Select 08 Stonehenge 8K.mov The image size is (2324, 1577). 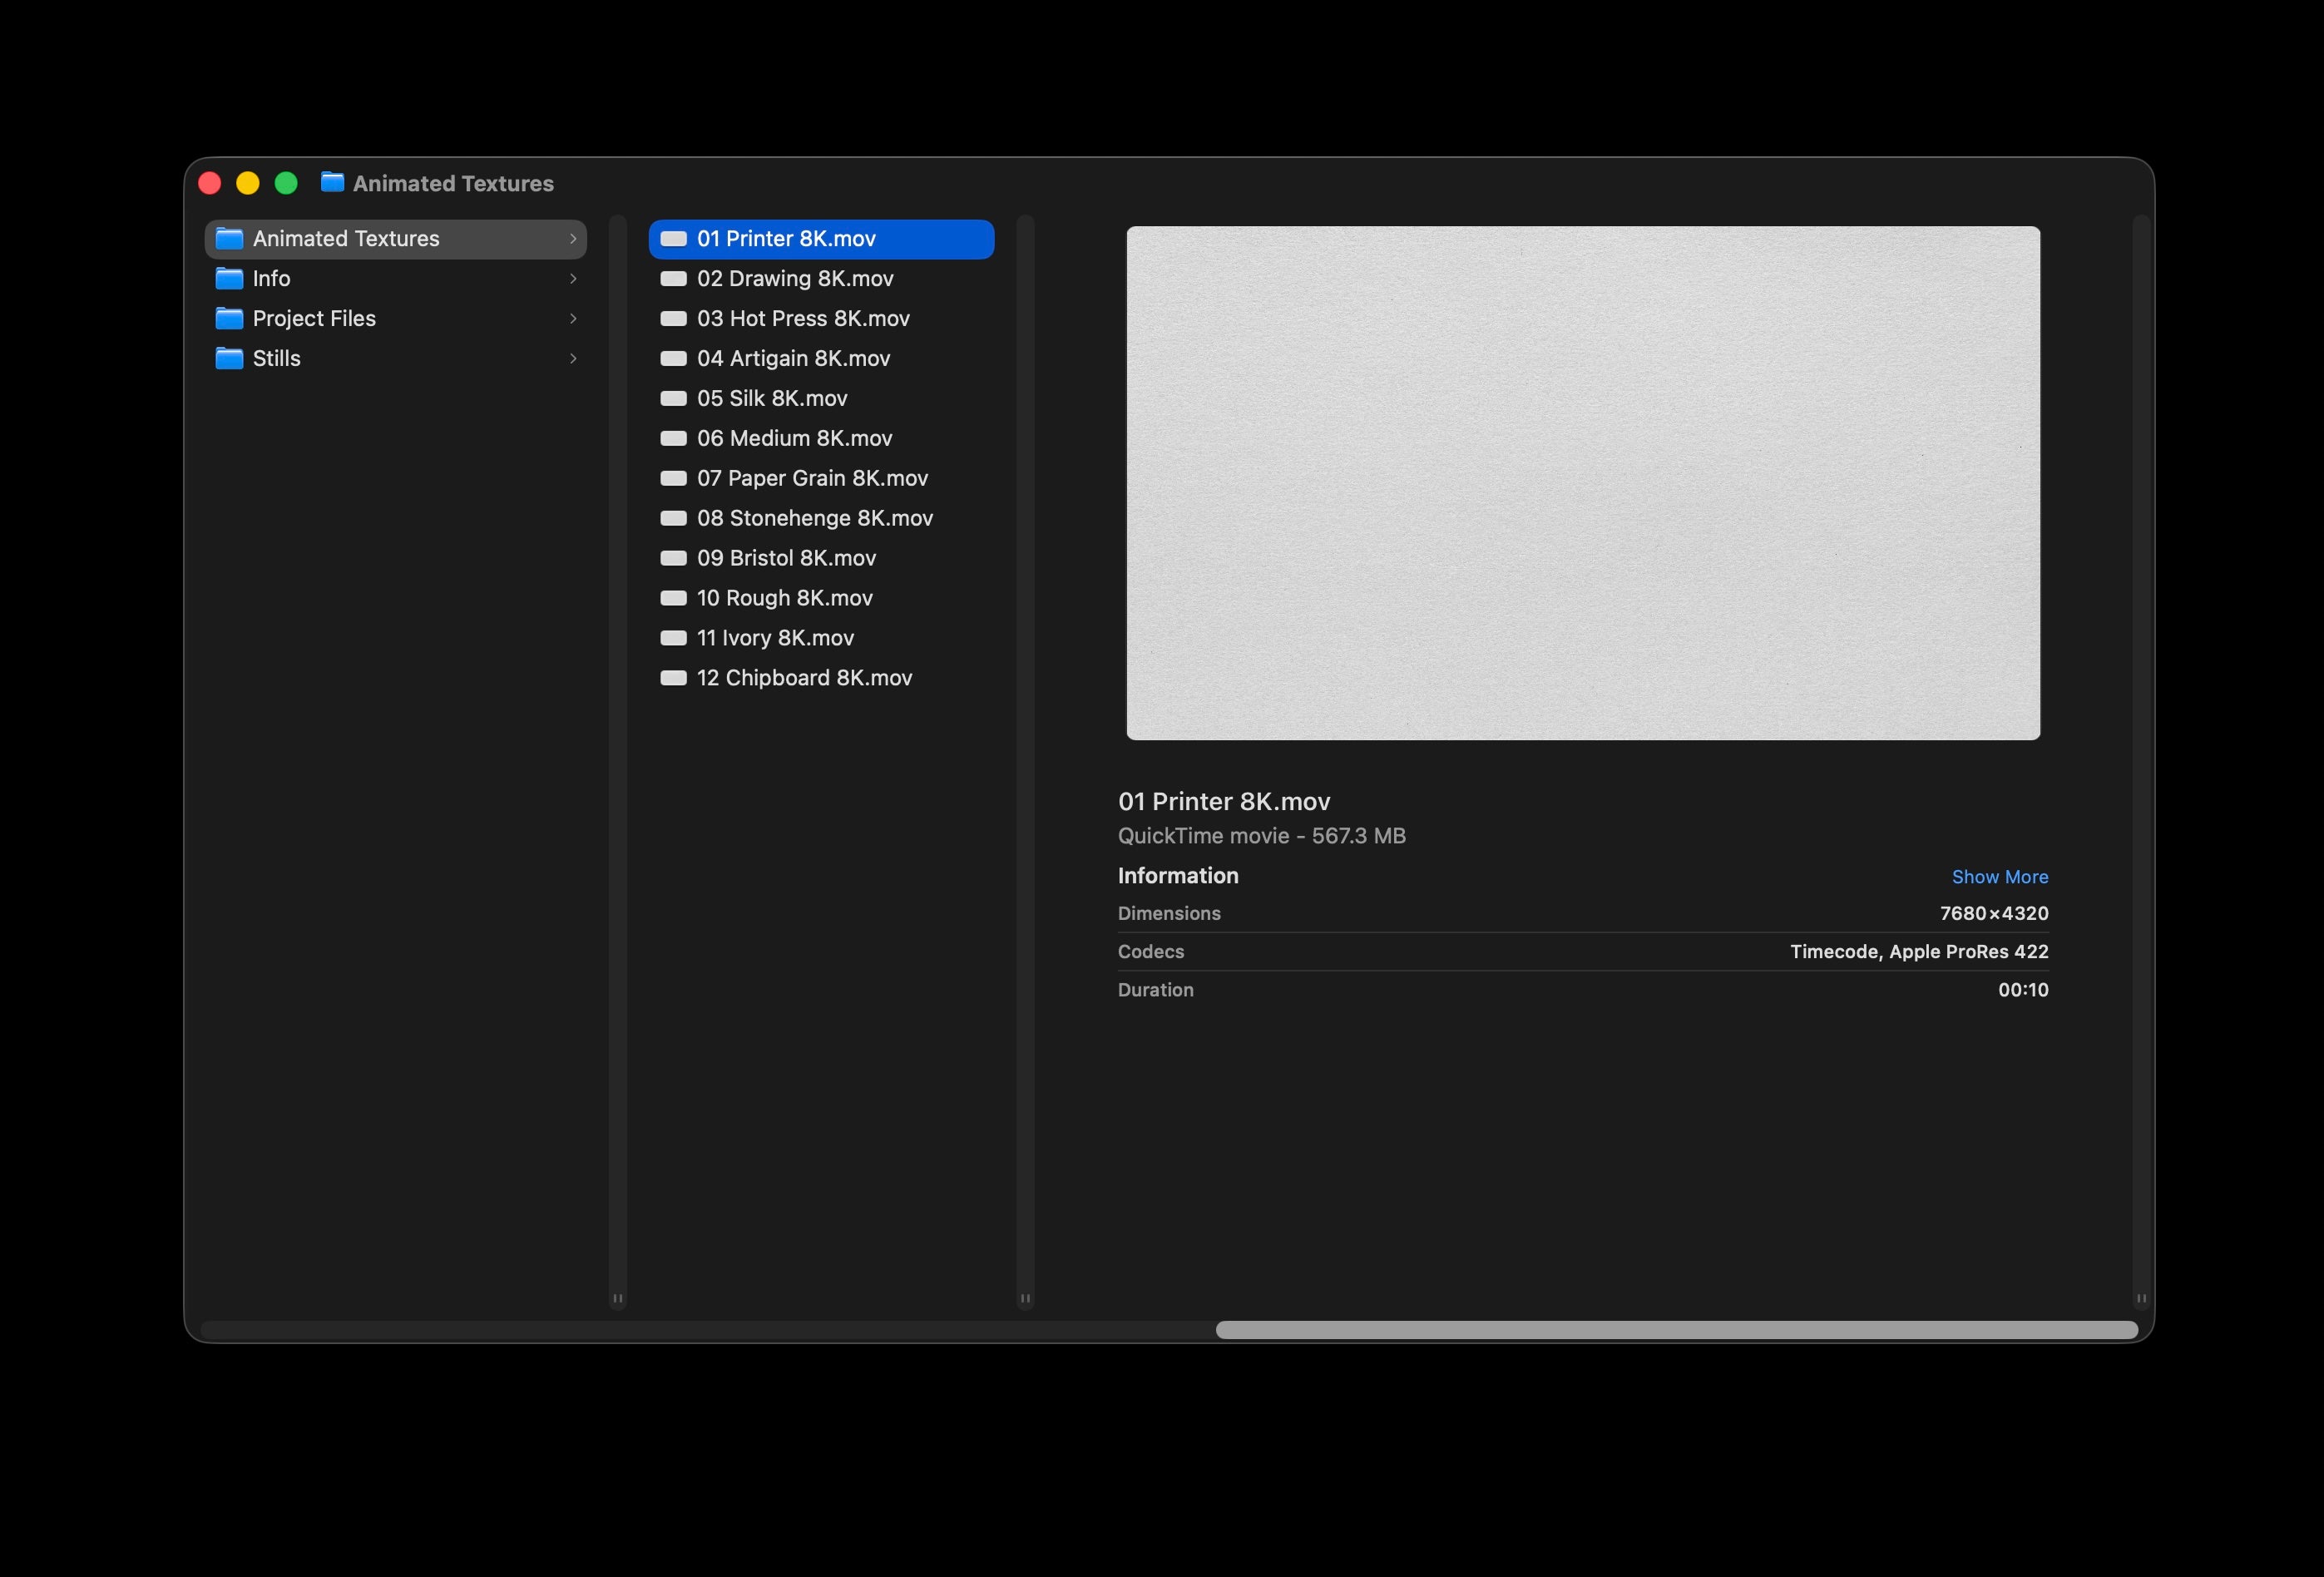[x=814, y=518]
